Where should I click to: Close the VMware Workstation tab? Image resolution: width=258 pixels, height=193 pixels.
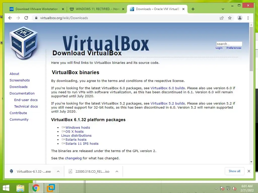click(x=63, y=9)
